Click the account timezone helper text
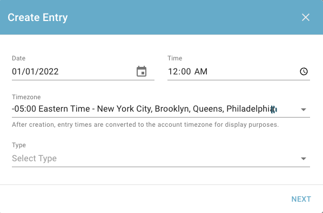Image resolution: width=323 pixels, height=213 pixels. click(x=145, y=125)
